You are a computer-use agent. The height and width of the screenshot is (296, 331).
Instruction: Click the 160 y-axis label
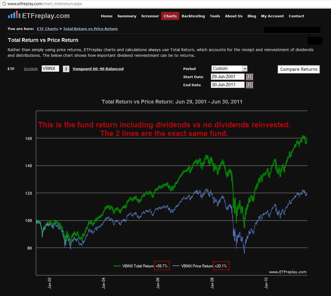click(x=28, y=138)
